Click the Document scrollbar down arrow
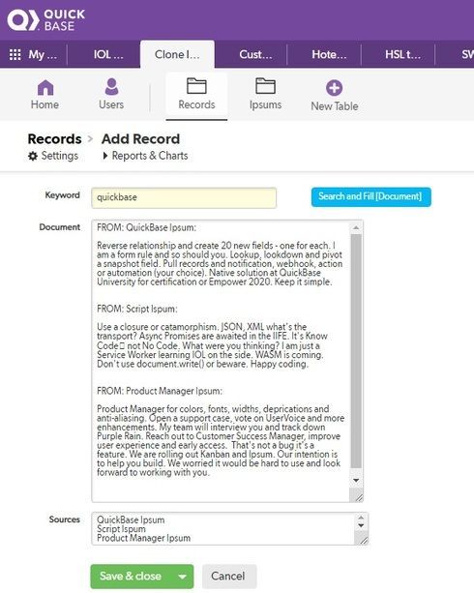Screen dimensions: 474x593 pos(356,481)
